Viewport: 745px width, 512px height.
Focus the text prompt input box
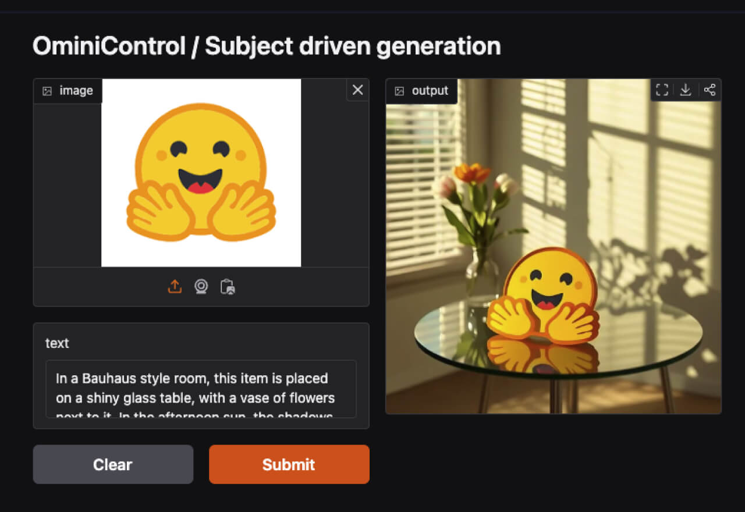pyautogui.click(x=201, y=389)
